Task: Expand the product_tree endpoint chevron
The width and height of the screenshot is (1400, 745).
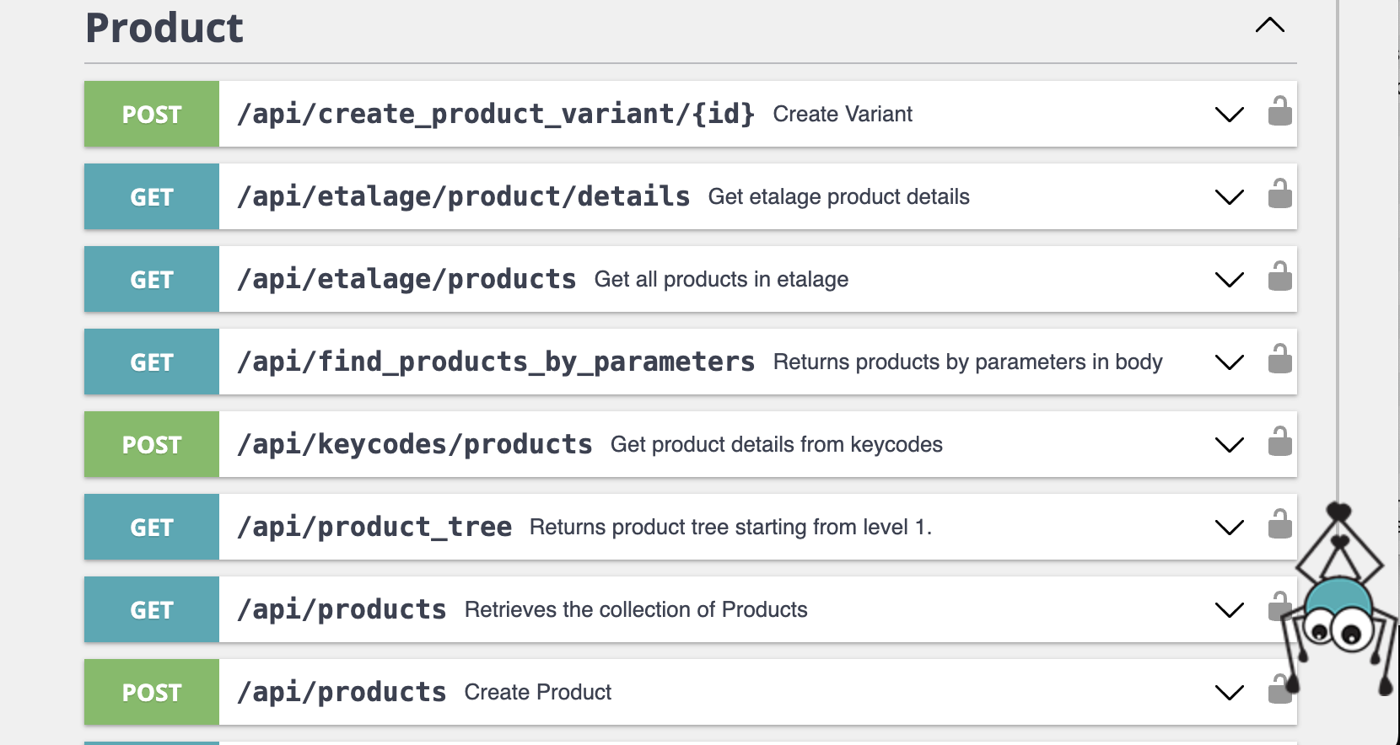Action: click(x=1229, y=528)
